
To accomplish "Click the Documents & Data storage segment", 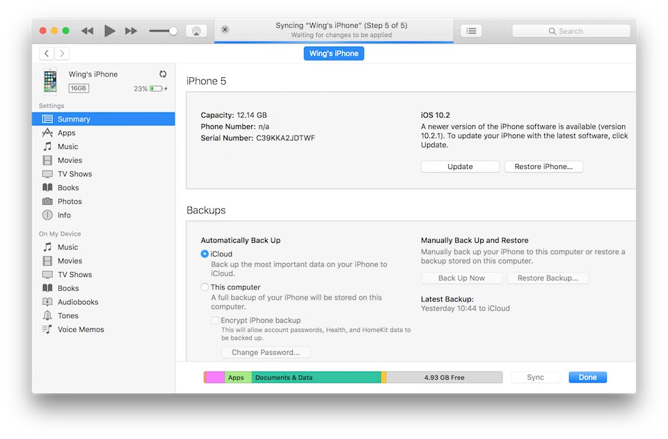I will 316,377.
